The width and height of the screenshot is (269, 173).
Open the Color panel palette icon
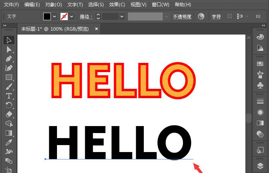(260, 37)
